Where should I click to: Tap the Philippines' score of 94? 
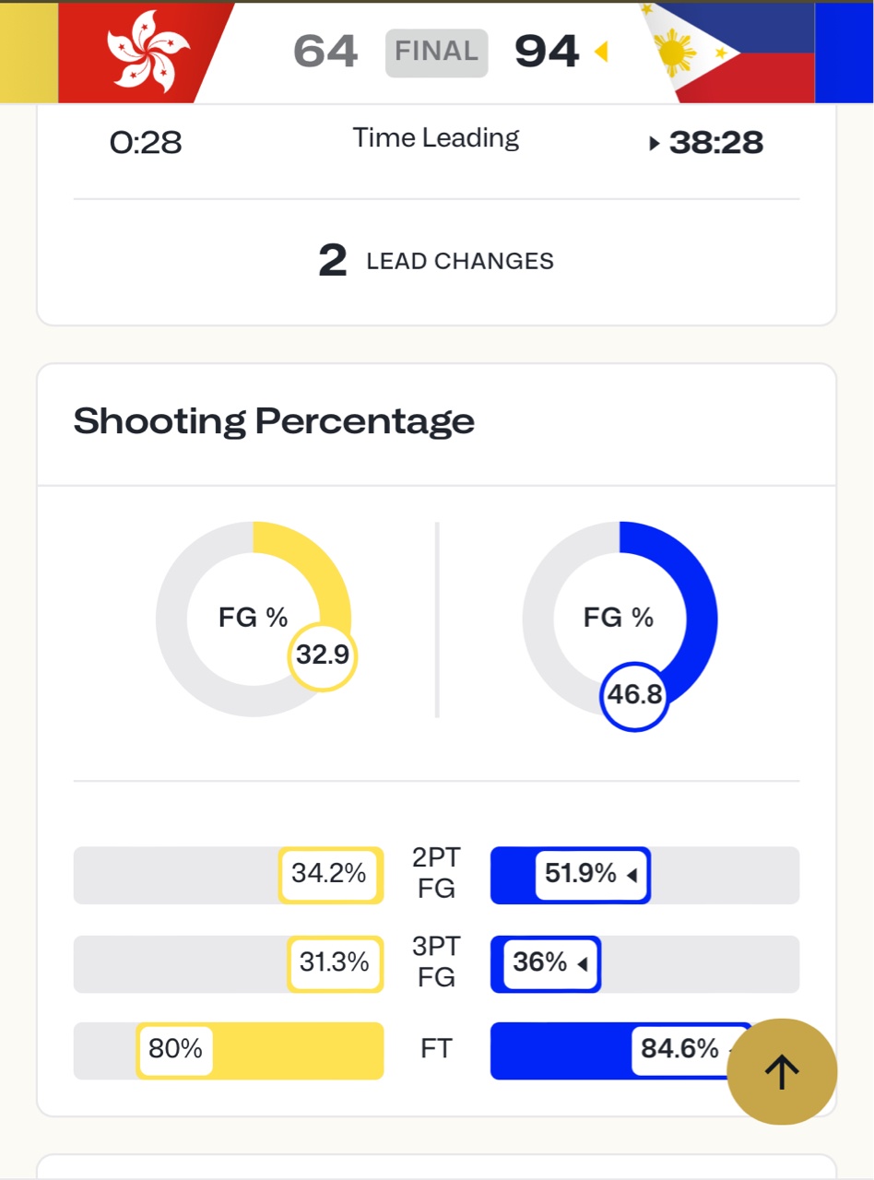coord(547,53)
